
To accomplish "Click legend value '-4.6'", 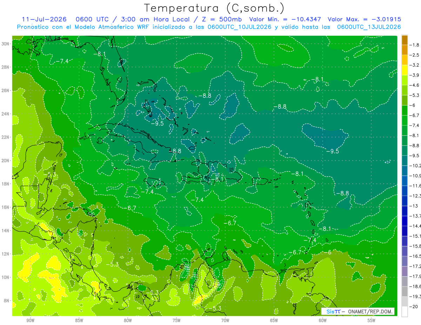I will [414, 85].
